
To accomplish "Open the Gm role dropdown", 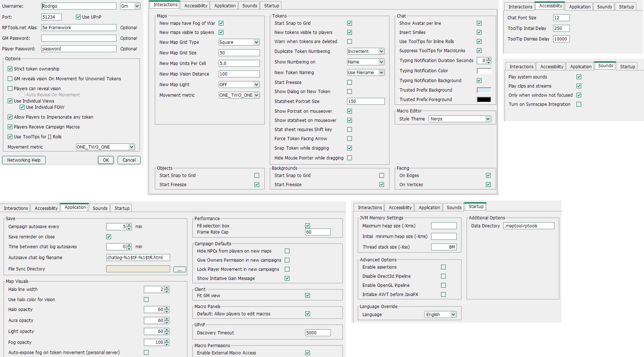I will [130, 6].
